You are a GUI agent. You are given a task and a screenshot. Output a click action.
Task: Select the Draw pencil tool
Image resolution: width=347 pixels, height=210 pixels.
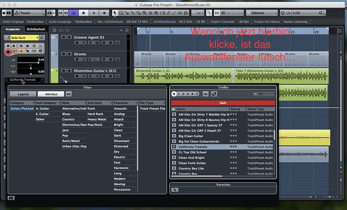pyautogui.click(x=168, y=13)
